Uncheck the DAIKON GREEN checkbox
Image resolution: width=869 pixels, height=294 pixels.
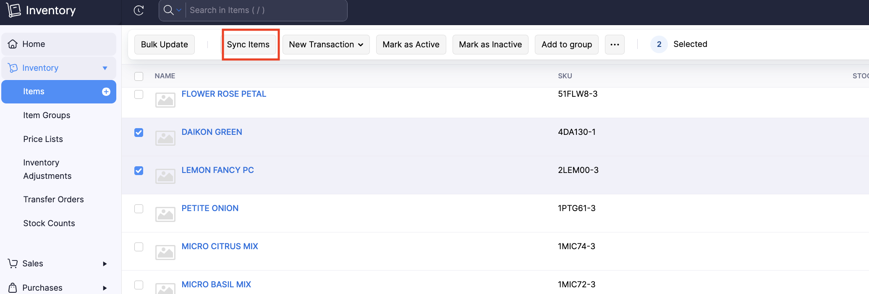139,132
